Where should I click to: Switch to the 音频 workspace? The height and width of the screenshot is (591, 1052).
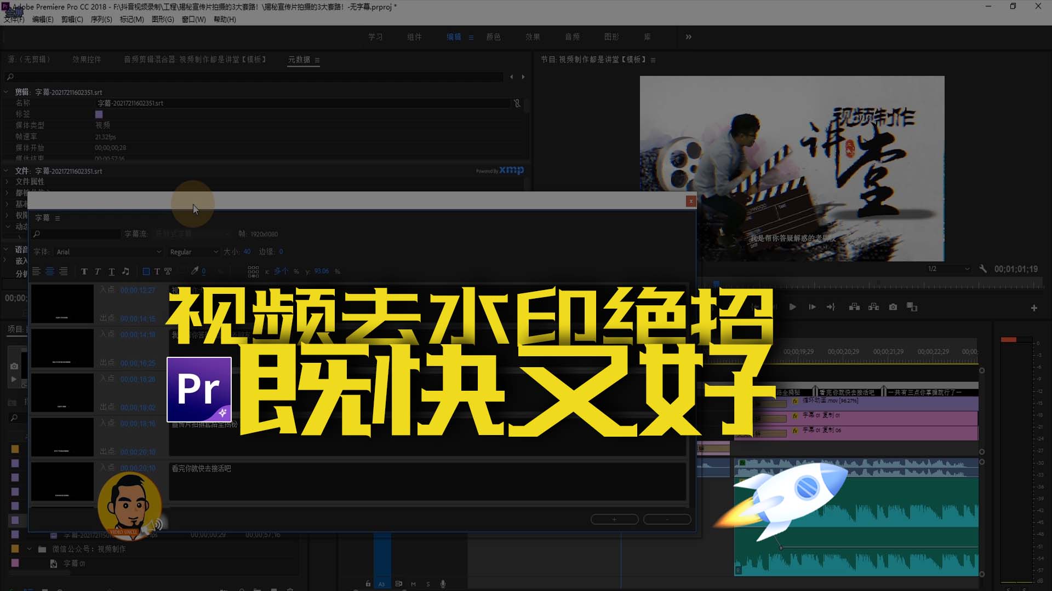click(x=572, y=37)
